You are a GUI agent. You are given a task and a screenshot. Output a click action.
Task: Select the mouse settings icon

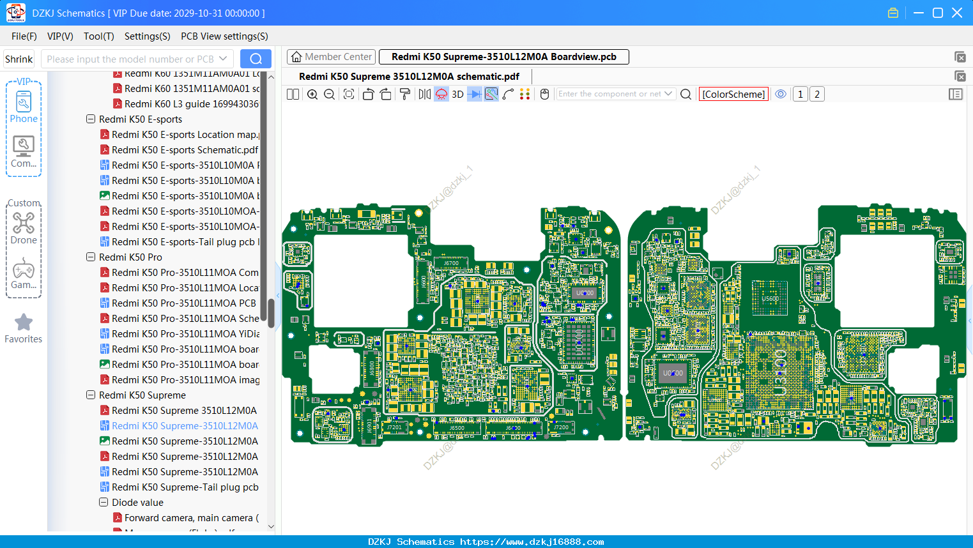(x=545, y=95)
